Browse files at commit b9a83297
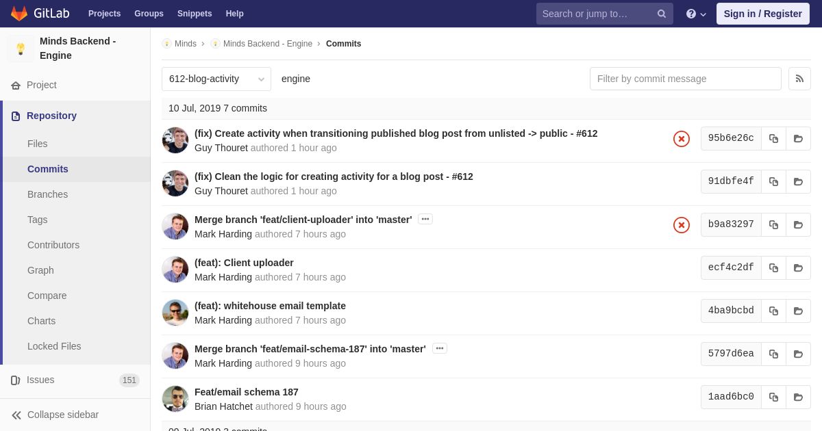Viewport: 822px width, 431px height. (798, 224)
